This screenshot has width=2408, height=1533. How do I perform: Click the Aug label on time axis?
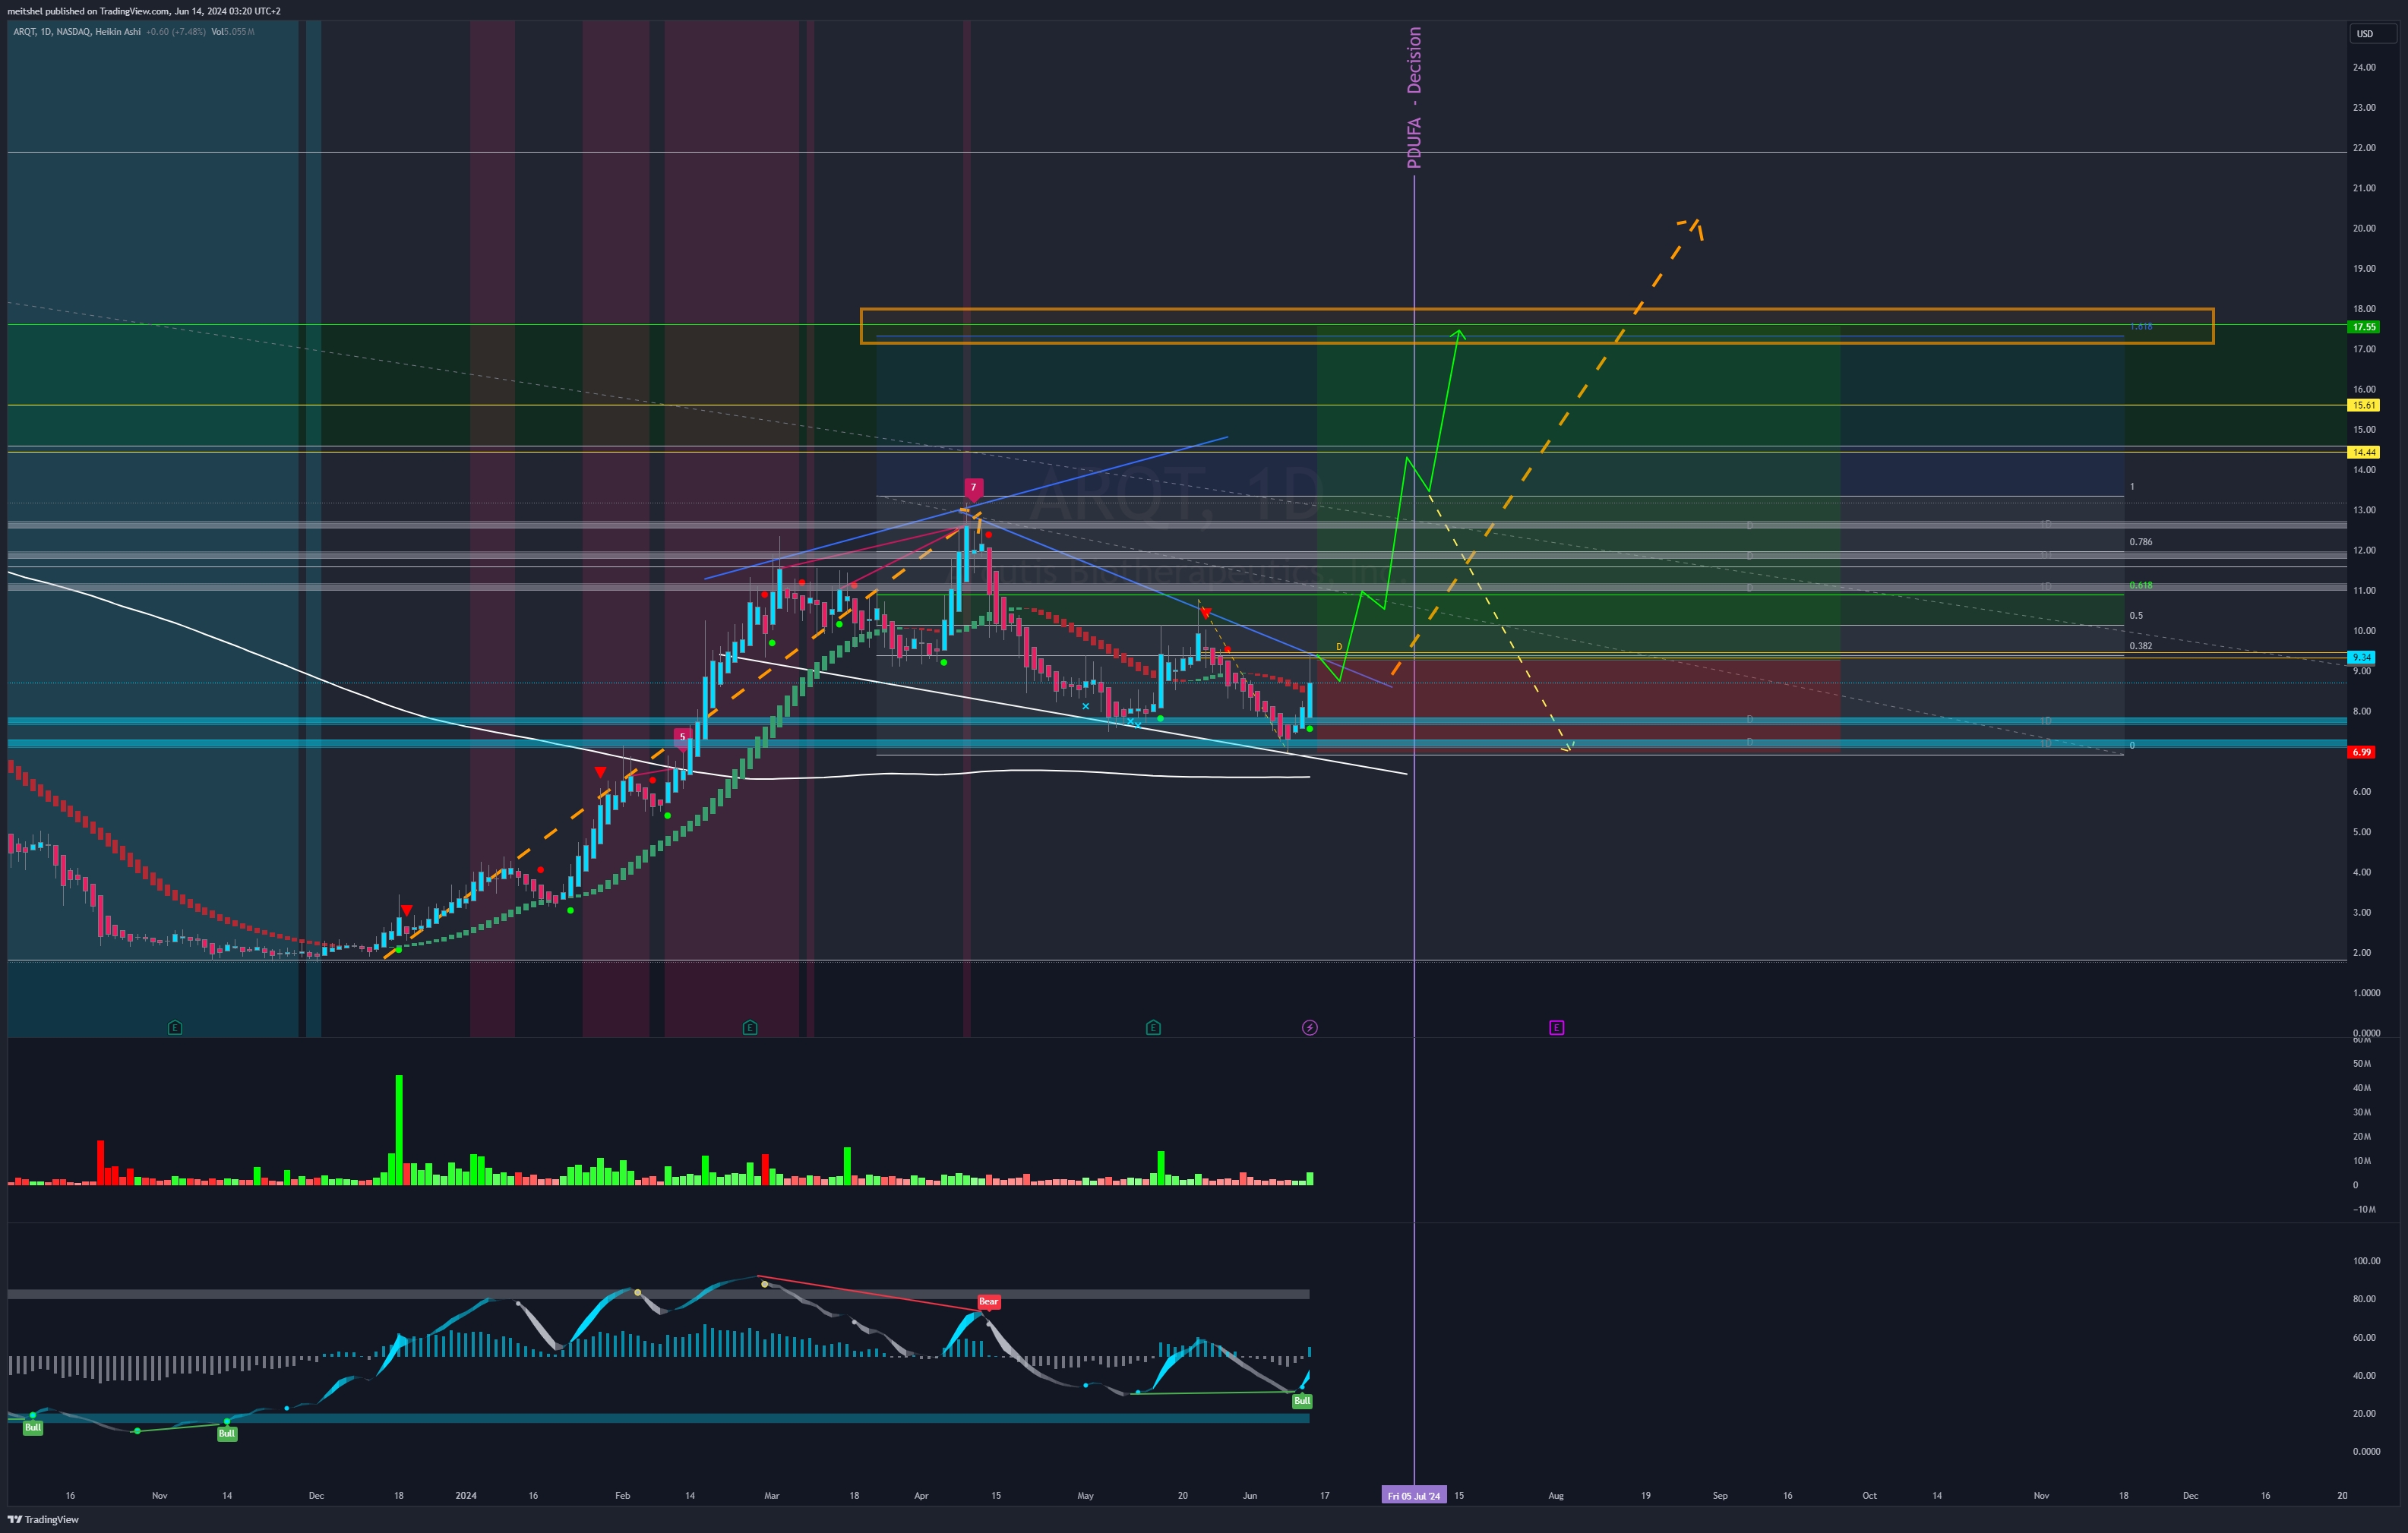point(1556,1495)
